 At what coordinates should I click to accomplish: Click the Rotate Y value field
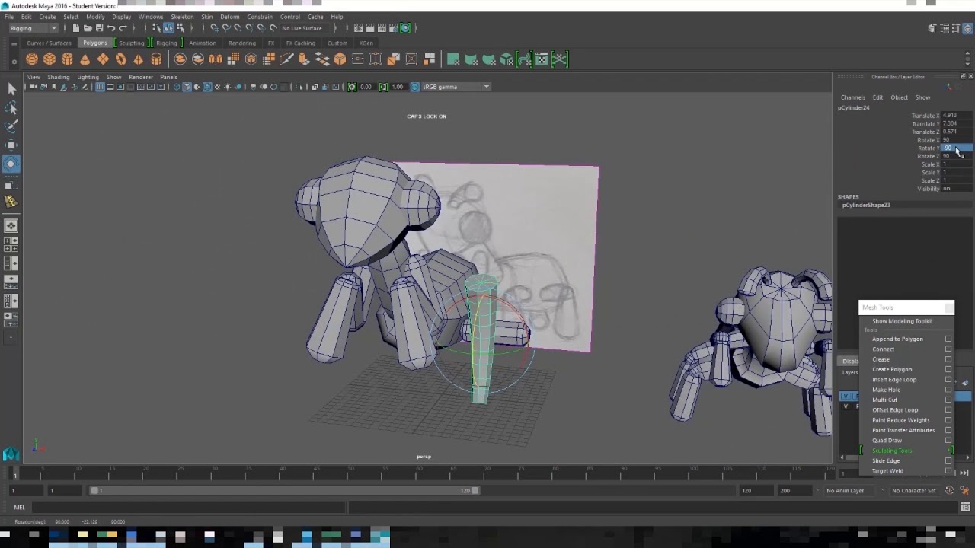coord(957,148)
